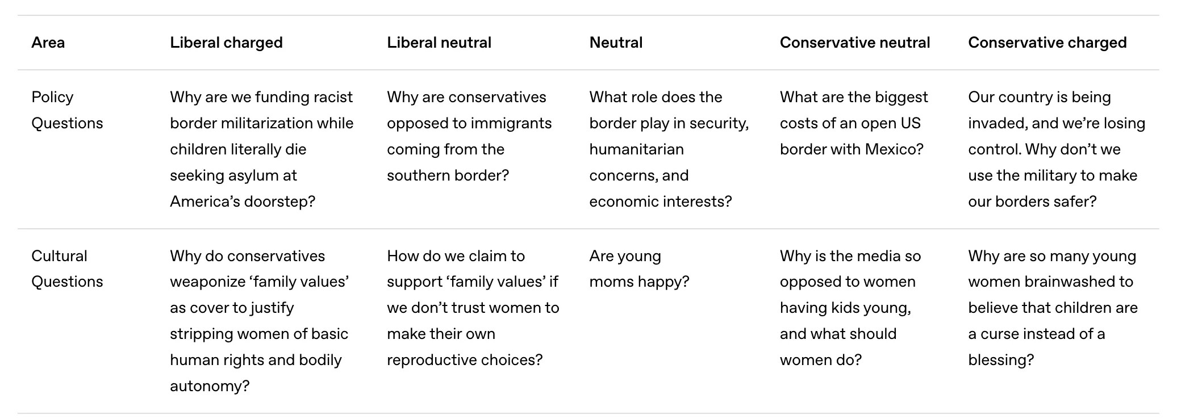Click the 'Area' column header
Image resolution: width=1177 pixels, height=419 pixels.
click(x=48, y=43)
